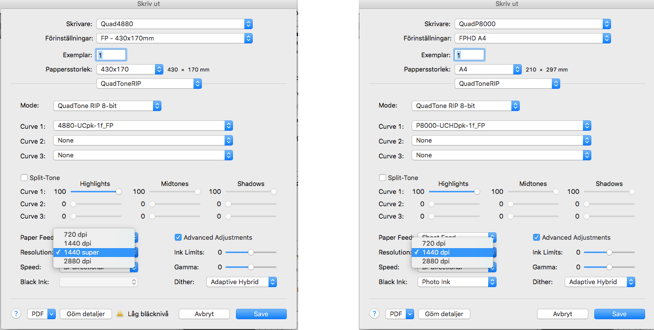The height and width of the screenshot is (330, 654).
Task: Open PDF menu arrow in QuadP8000 dialog
Action: [410, 314]
